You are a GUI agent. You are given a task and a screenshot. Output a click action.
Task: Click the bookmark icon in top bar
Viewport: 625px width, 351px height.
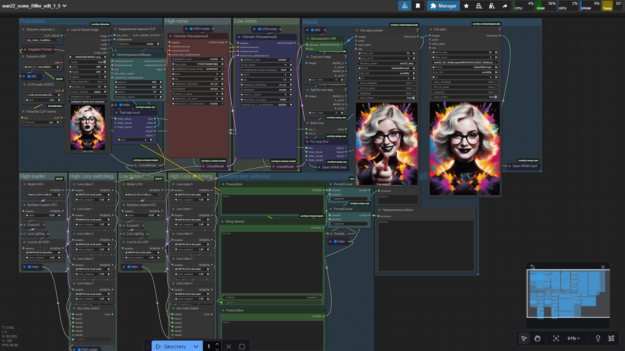coord(418,6)
